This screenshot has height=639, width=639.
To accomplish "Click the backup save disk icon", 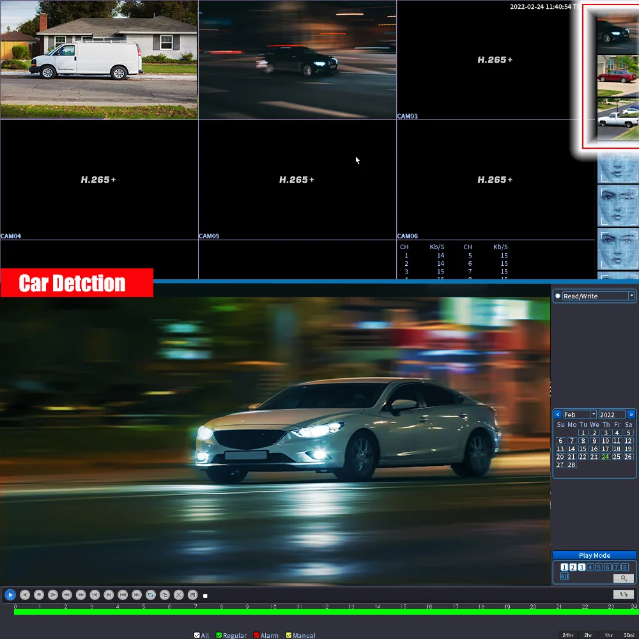I will tap(192, 594).
